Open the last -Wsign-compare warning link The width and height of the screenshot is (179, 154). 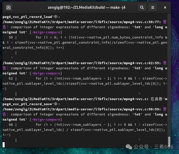point(46,119)
